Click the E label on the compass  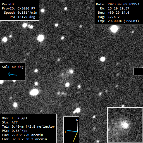click(x=66, y=132)
